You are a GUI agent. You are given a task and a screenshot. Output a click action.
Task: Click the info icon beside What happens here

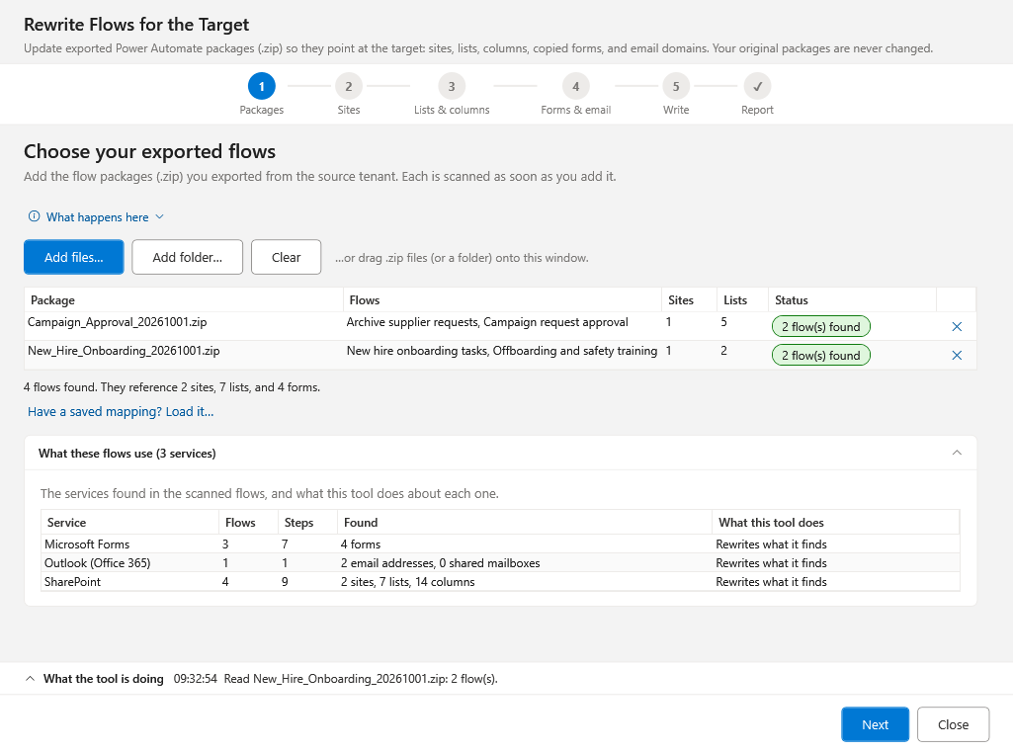click(x=35, y=216)
